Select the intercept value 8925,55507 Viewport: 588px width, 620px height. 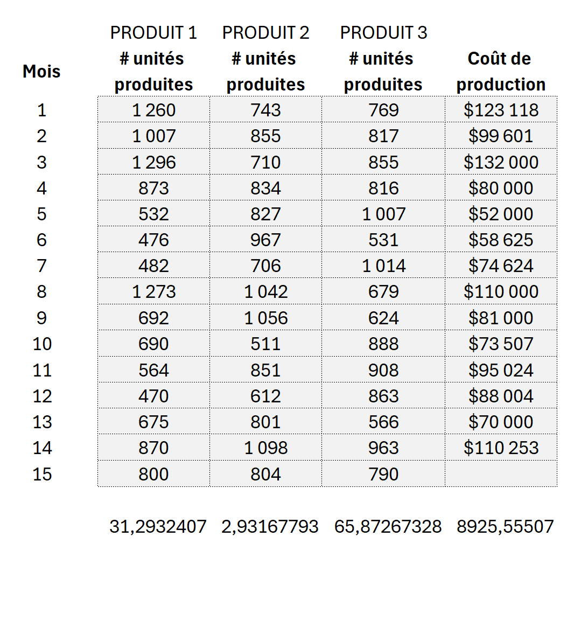[x=505, y=526]
